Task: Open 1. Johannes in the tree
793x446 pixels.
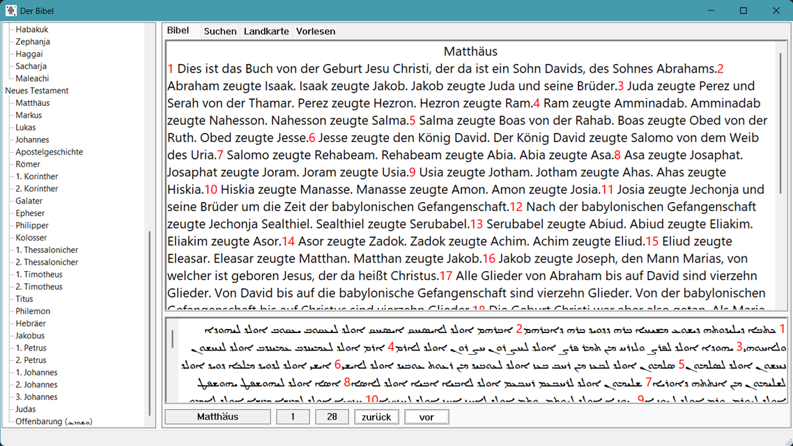Action: point(36,372)
